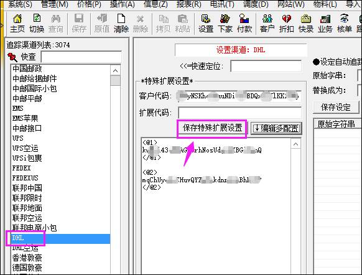The width and height of the screenshot is (362, 275).
Task: Click the 业务 business toolbar icon
Action: click(325, 23)
